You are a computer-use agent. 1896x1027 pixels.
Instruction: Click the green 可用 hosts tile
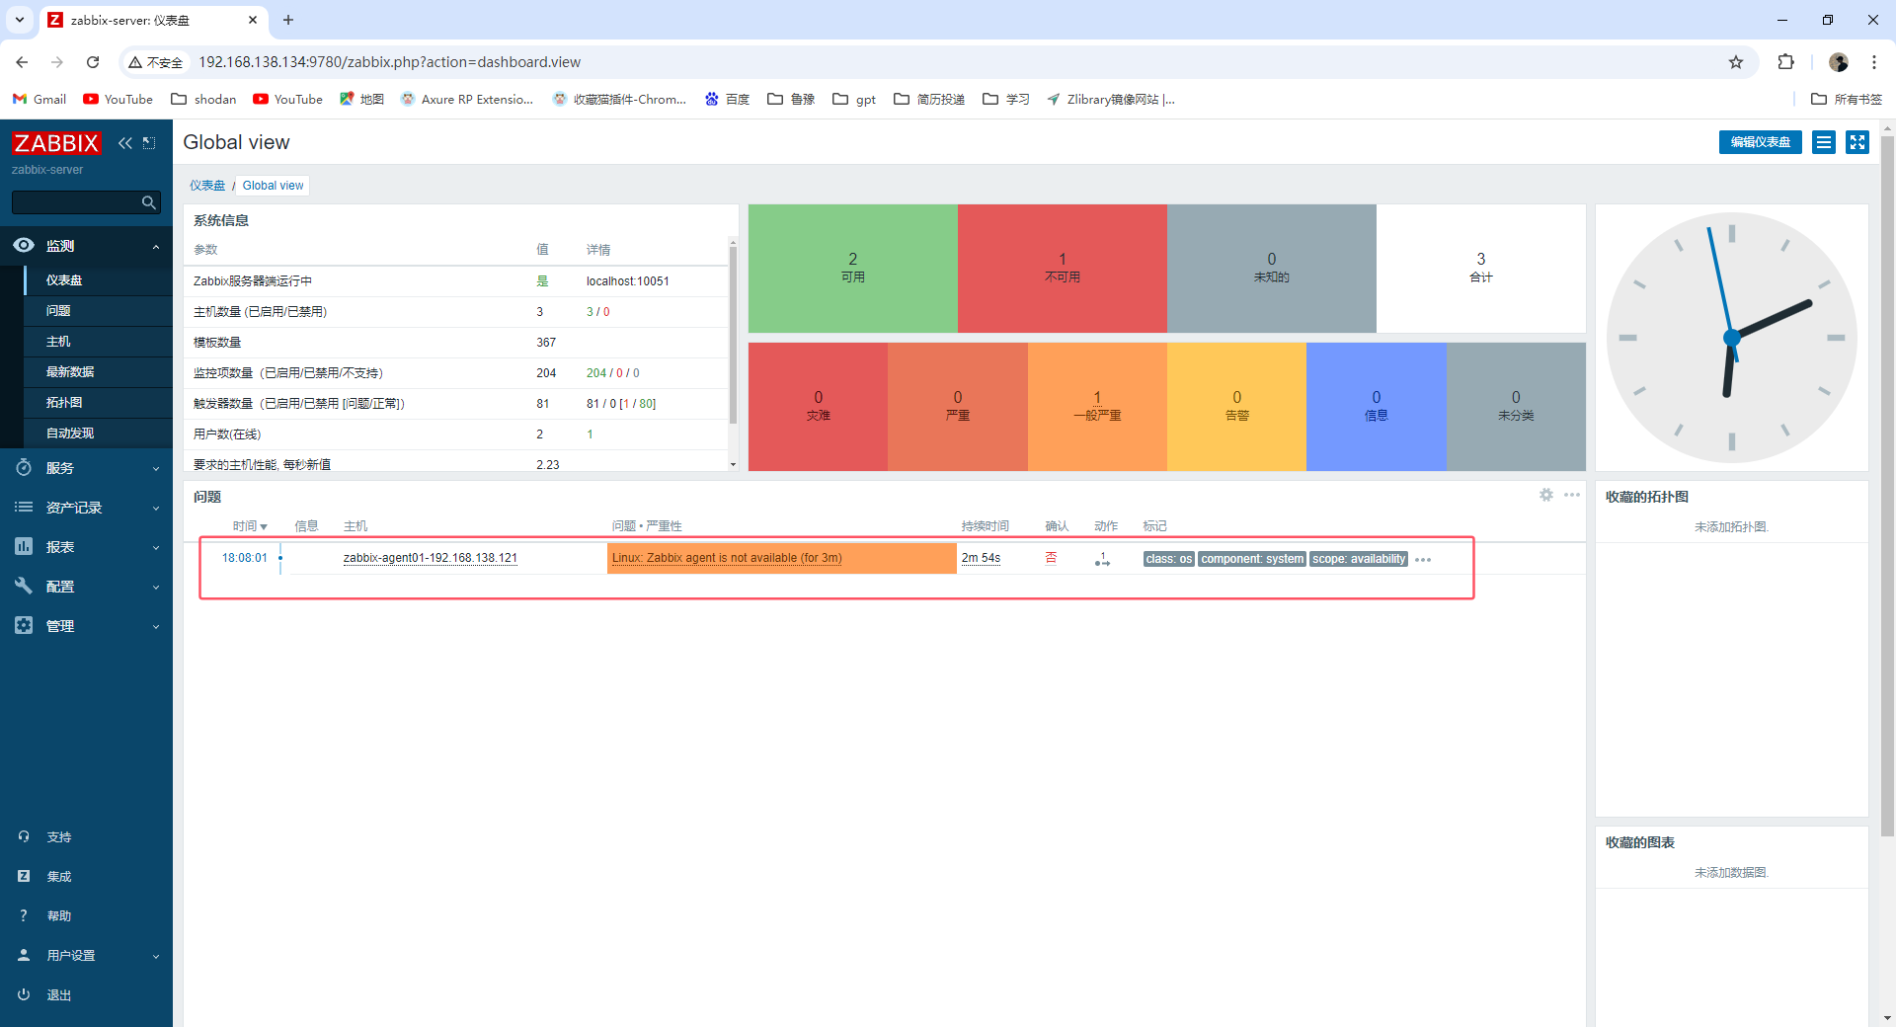(x=853, y=269)
